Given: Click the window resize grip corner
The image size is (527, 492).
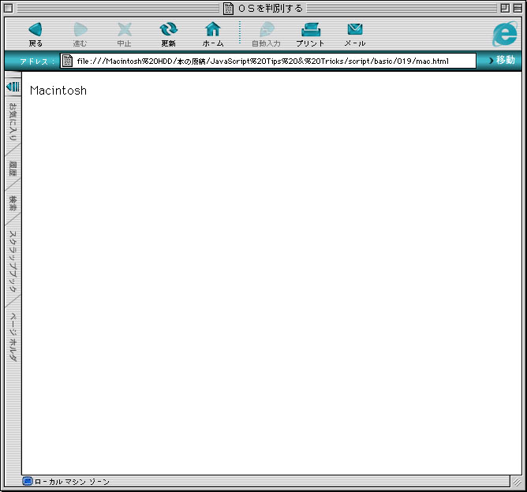Looking at the screenshot, I should click(517, 483).
